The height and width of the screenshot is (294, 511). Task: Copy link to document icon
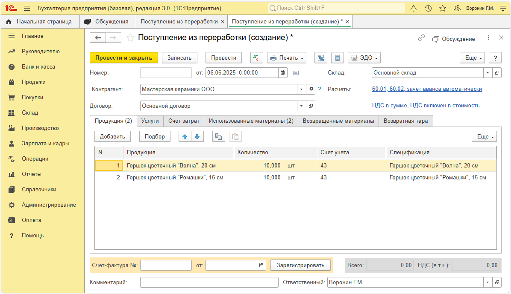click(421, 38)
